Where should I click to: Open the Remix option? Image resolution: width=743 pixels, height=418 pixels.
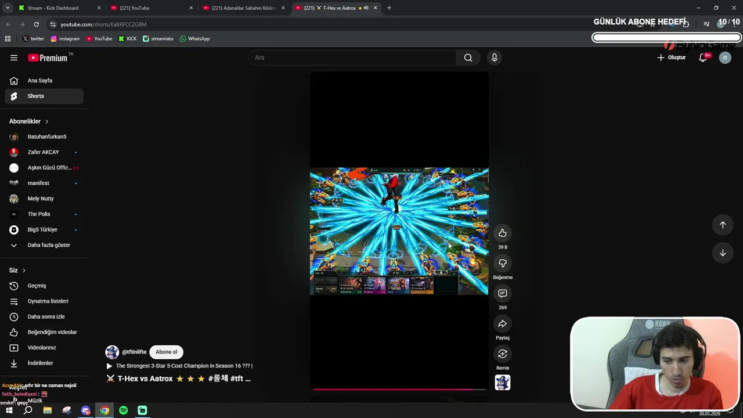(x=503, y=354)
